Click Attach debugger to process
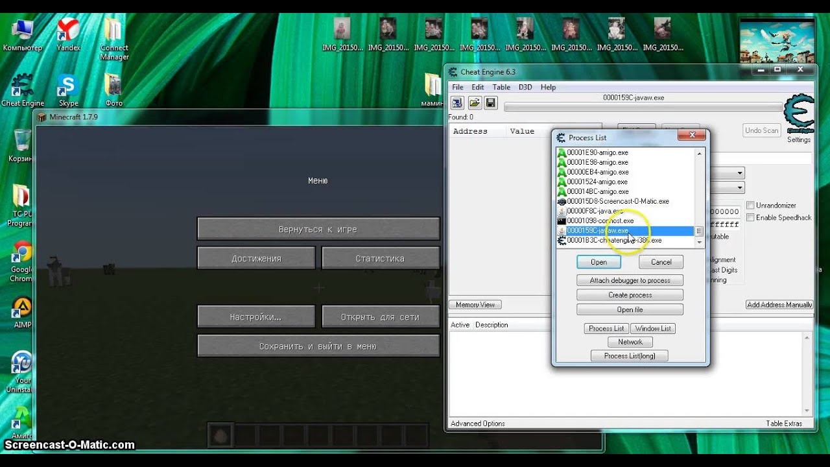This screenshot has height=467, width=830. click(x=630, y=280)
